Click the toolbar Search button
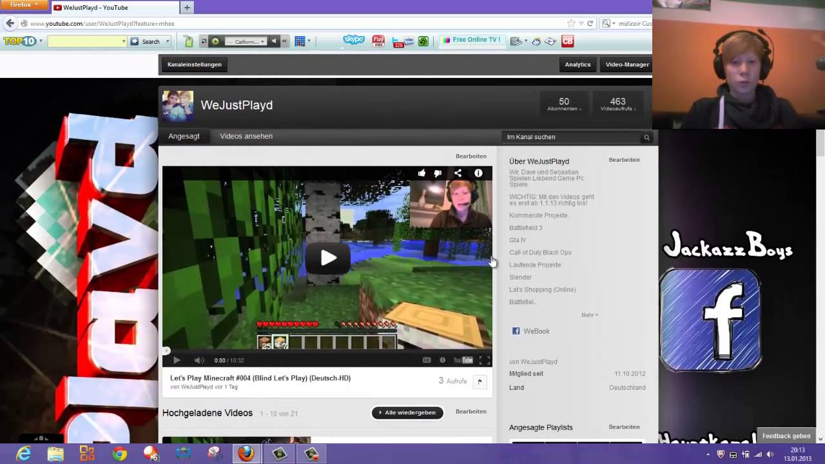The height and width of the screenshot is (464, 825). 146,41
